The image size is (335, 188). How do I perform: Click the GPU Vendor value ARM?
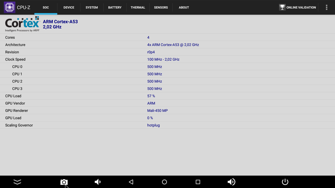pos(151,103)
